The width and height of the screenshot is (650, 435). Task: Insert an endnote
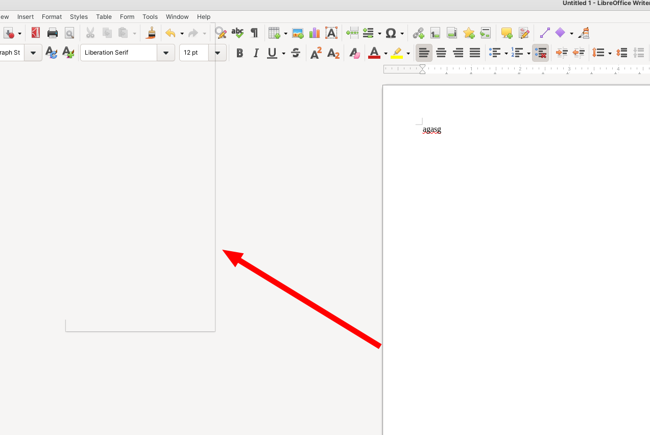[452, 33]
